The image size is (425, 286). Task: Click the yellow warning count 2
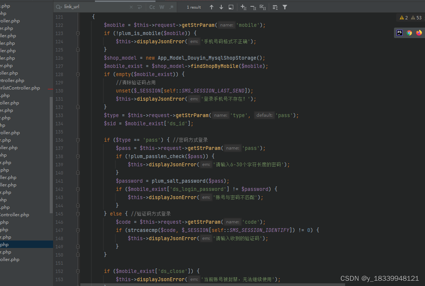tap(404, 18)
